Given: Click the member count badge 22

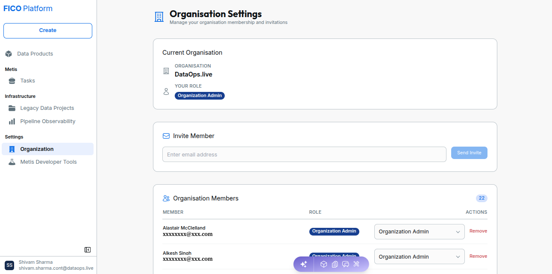Looking at the screenshot, I should tap(482, 198).
